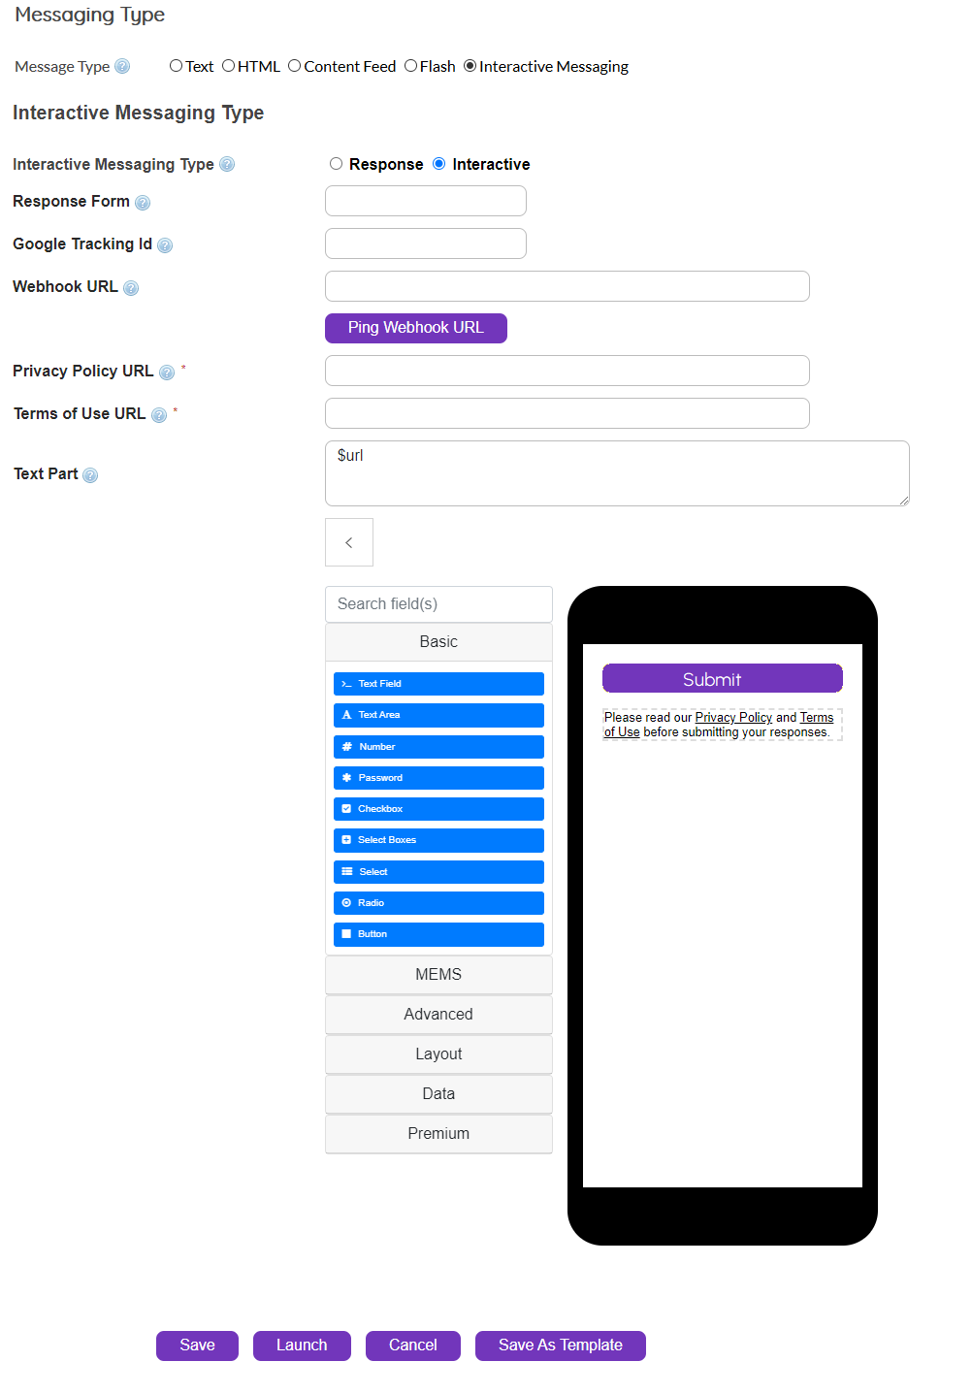Image resolution: width=972 pixels, height=1394 pixels.
Task: Select the Response messaging type
Action: pyautogui.click(x=336, y=163)
